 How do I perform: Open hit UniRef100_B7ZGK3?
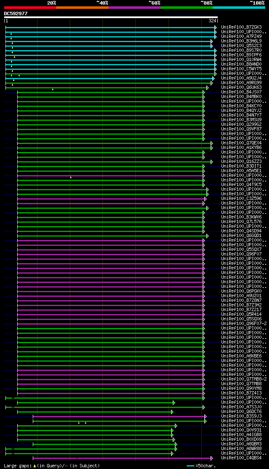242,27
